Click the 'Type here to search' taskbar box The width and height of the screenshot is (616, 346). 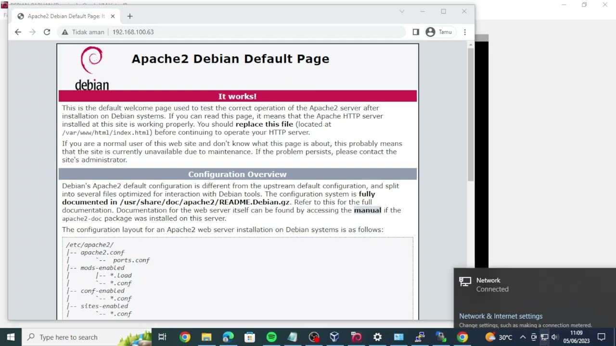click(87, 337)
